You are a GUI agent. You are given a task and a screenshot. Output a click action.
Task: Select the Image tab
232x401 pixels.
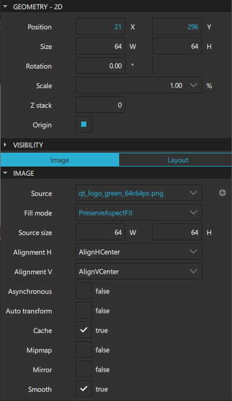click(x=60, y=160)
